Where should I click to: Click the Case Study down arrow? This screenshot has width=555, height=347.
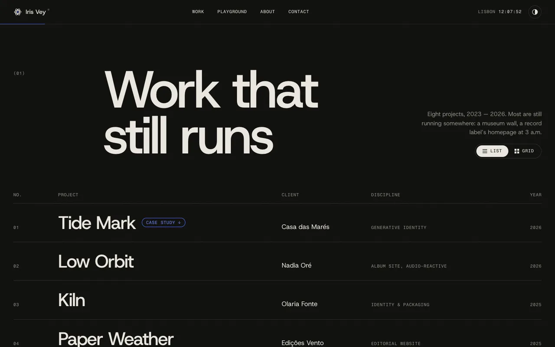click(180, 223)
